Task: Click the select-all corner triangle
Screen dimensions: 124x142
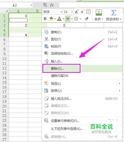Action: (x=7, y=11)
